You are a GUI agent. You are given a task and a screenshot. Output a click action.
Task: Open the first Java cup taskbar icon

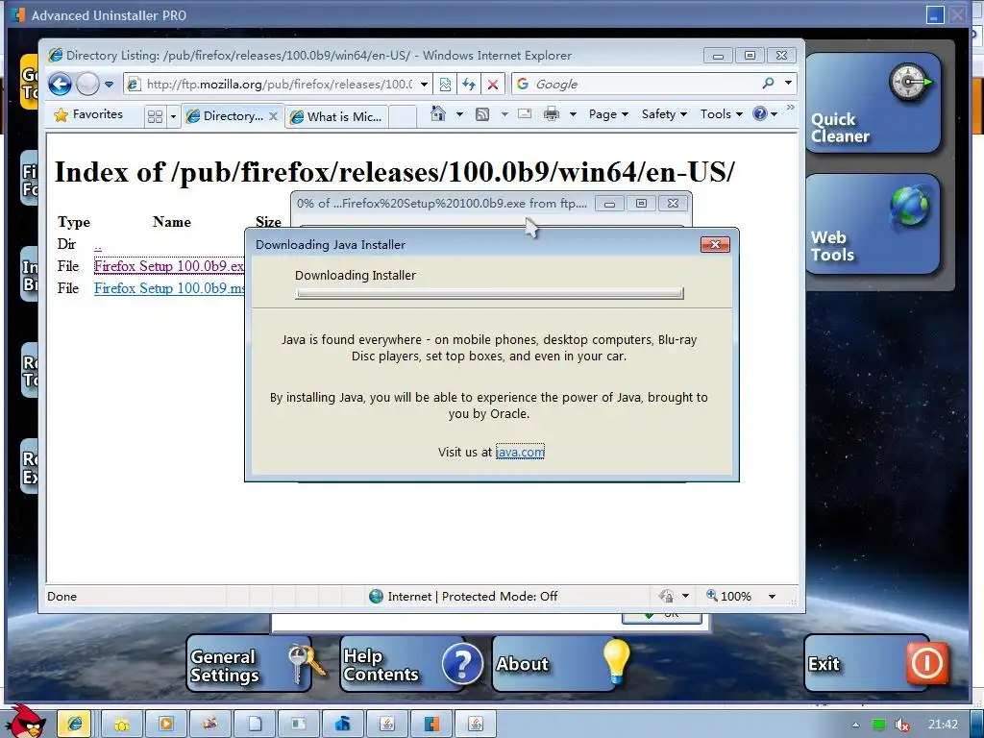[x=387, y=725]
